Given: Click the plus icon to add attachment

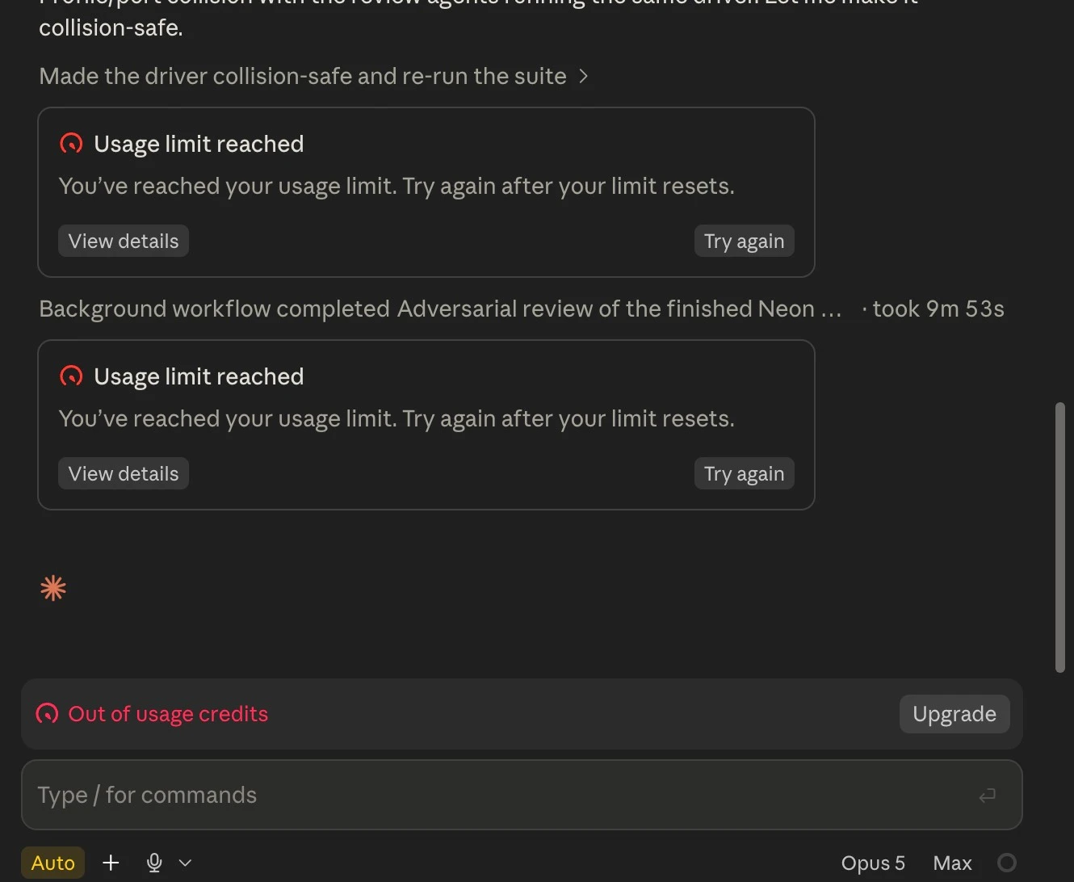Looking at the screenshot, I should pos(111,863).
